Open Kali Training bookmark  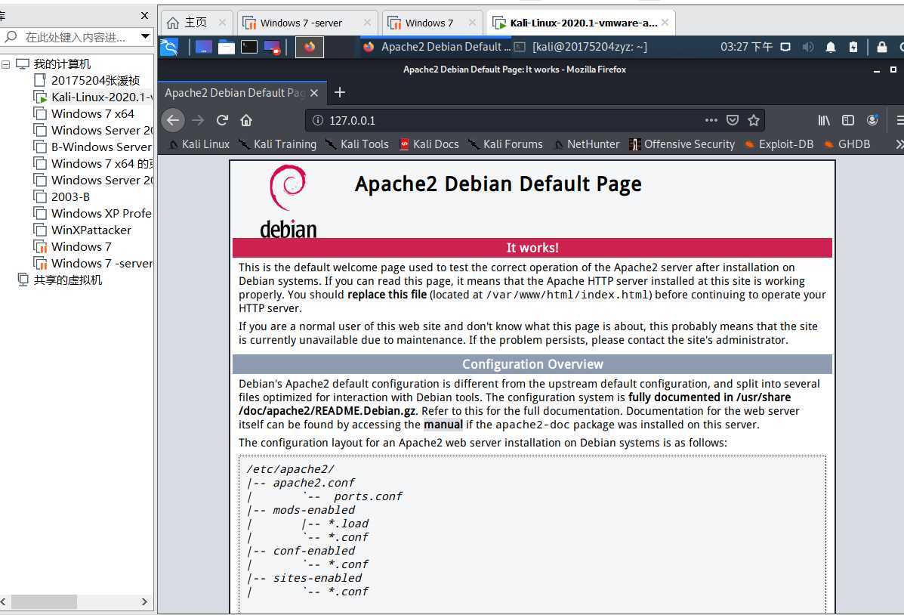(x=277, y=144)
